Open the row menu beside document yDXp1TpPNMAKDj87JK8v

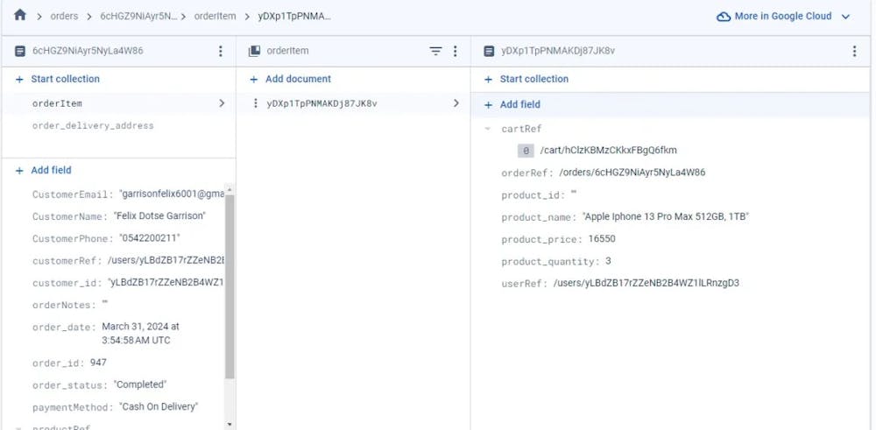(x=255, y=103)
